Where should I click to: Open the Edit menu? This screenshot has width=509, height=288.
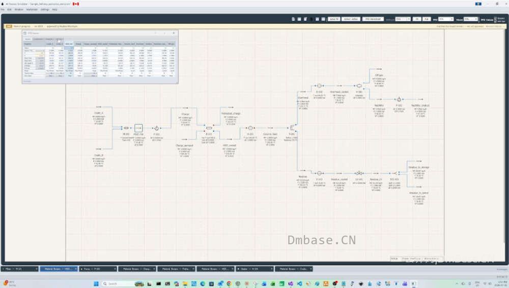coord(9,10)
